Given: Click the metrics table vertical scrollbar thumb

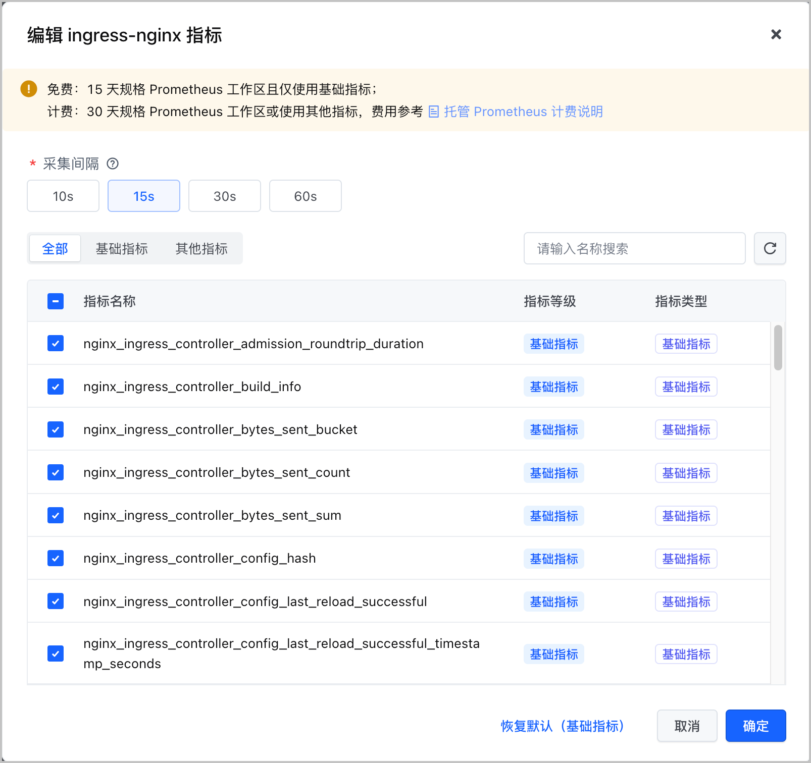Looking at the screenshot, I should click(778, 348).
